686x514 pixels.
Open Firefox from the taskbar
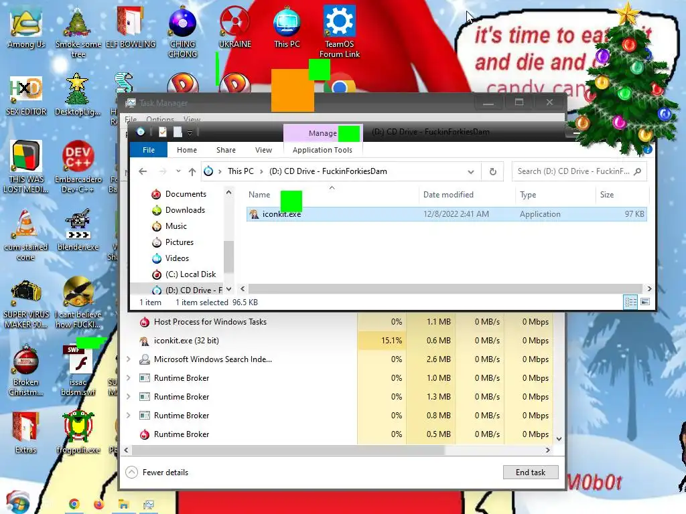point(98,505)
